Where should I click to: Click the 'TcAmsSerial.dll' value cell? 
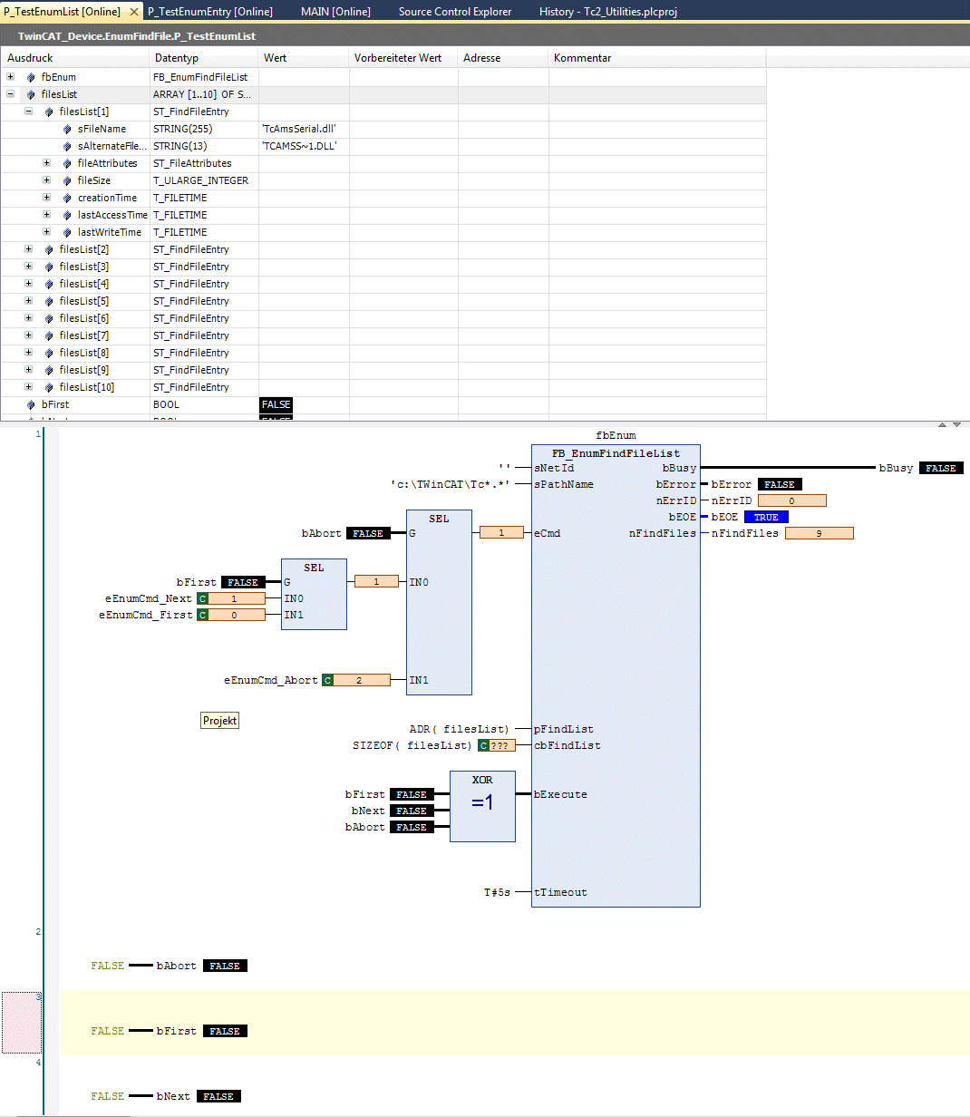pos(304,129)
